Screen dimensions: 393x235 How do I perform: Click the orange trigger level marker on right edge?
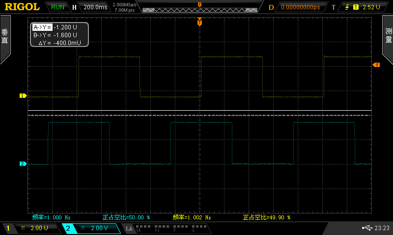(376, 65)
